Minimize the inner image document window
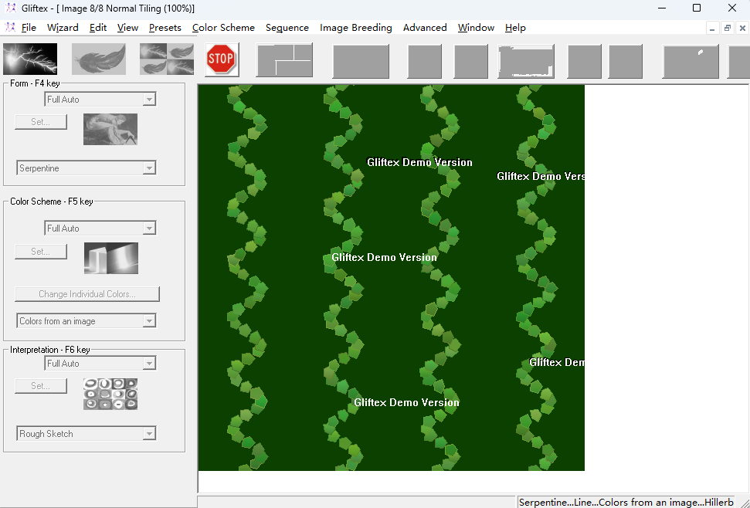 [x=712, y=29]
